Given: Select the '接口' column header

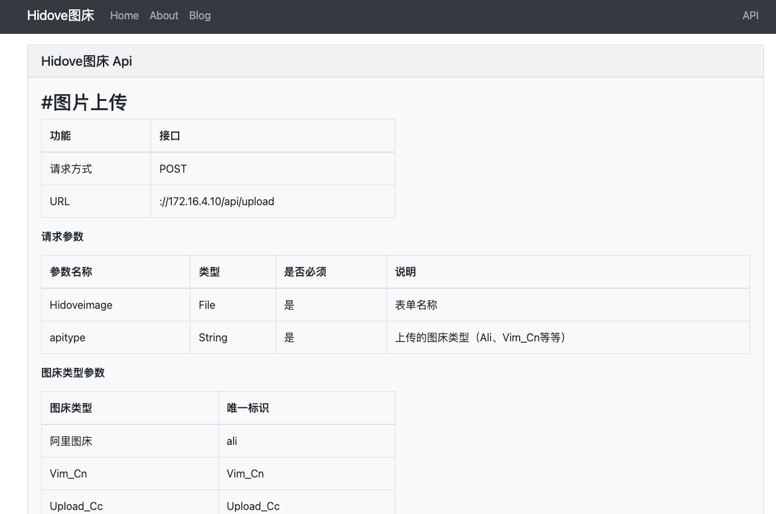Looking at the screenshot, I should click(273, 135).
